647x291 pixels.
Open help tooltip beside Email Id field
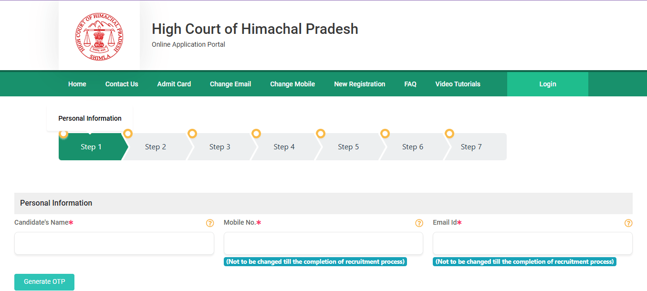pos(628,223)
